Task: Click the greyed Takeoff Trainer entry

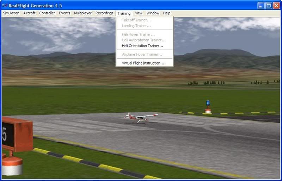Action: pos(145,20)
